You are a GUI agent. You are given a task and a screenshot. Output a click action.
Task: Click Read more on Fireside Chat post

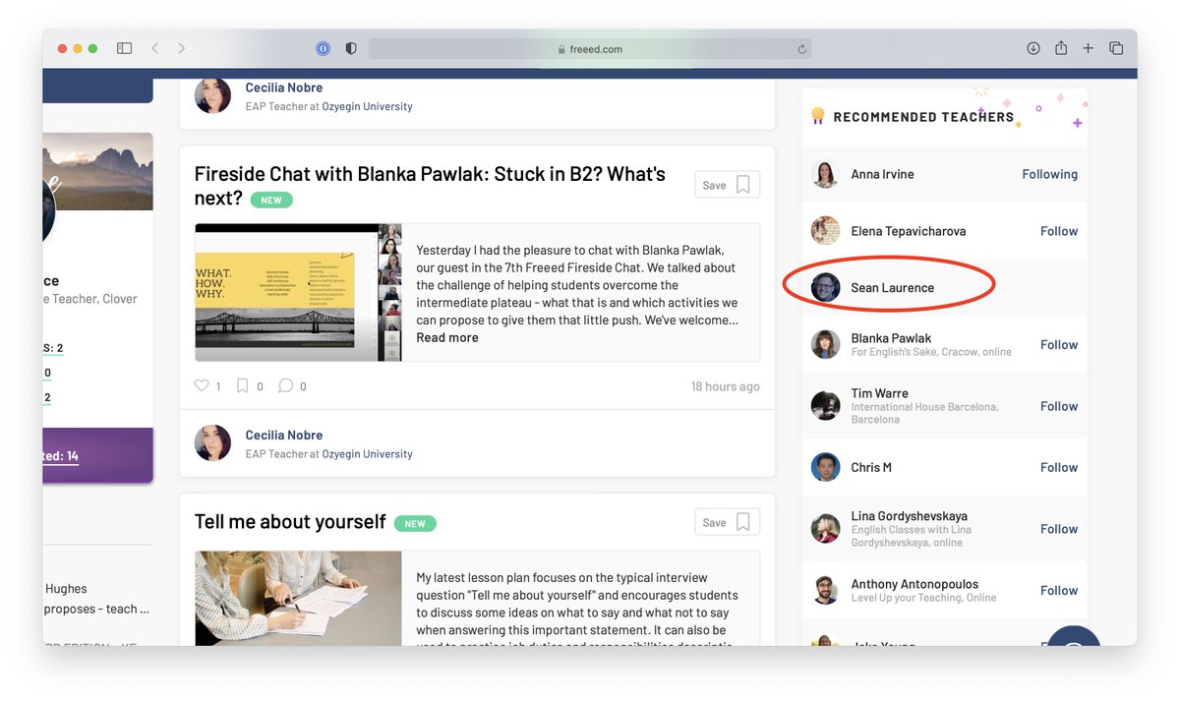(447, 337)
